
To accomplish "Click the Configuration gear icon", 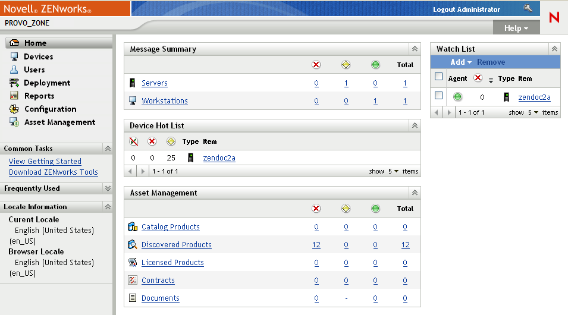I will point(14,109).
